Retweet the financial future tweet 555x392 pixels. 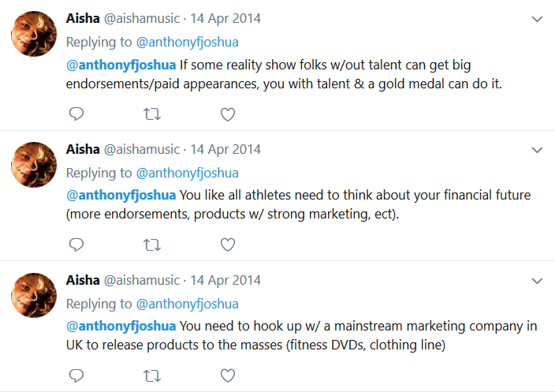[152, 245]
